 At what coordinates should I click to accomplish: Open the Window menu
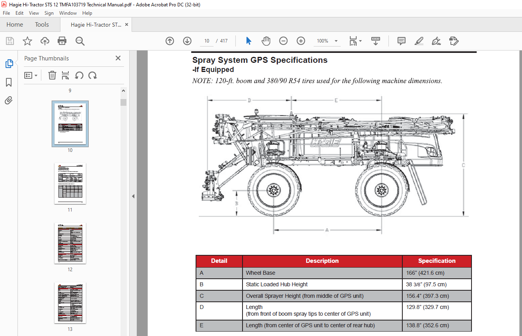point(68,13)
